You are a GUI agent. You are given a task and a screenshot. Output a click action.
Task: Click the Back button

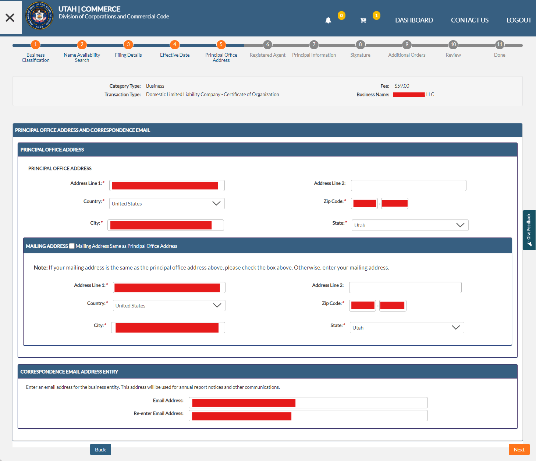click(x=100, y=450)
